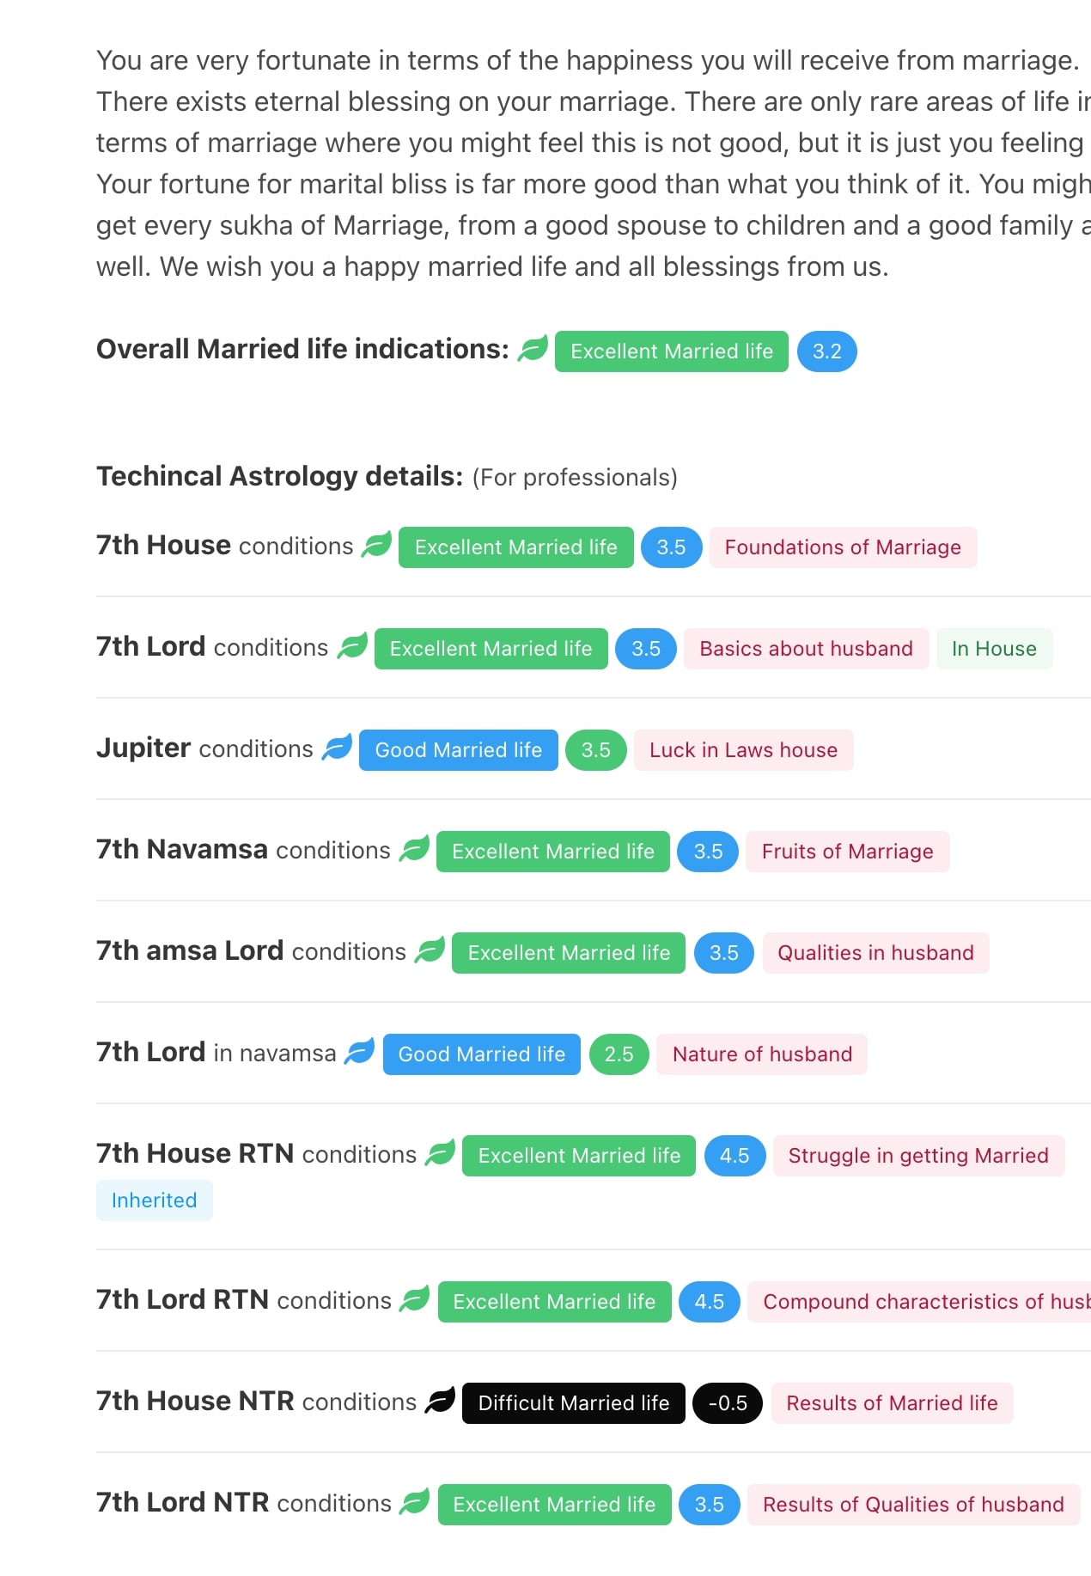Screen dimensions: 1091x1576
Task: Click black leaf icon by 7th House NTR
Action: (x=440, y=1401)
